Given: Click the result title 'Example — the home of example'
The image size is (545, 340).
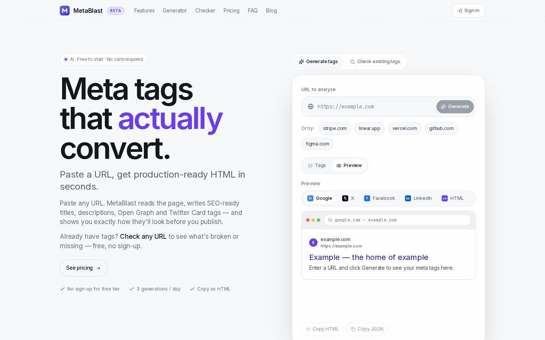Looking at the screenshot, I should point(369,257).
